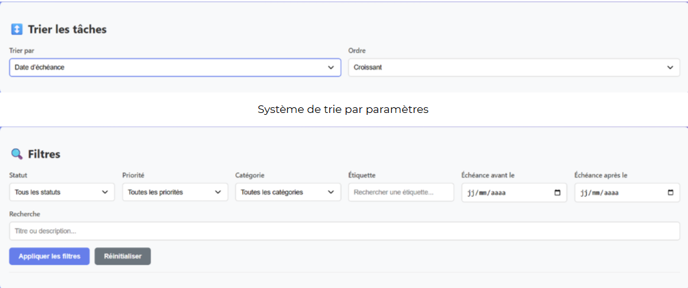
Task: Click the 'Trier par' label
Action: [22, 51]
